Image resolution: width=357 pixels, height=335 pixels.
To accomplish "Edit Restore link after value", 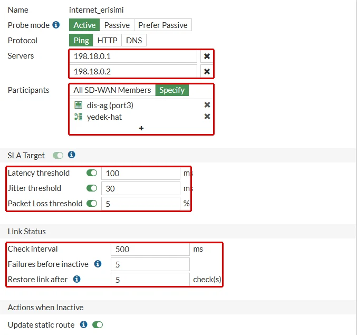I will click(x=150, y=280).
